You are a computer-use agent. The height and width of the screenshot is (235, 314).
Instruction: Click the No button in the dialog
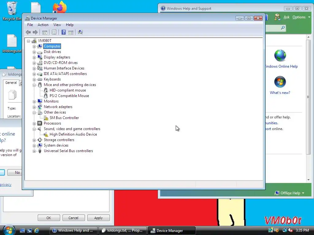pyautogui.click(x=15, y=173)
